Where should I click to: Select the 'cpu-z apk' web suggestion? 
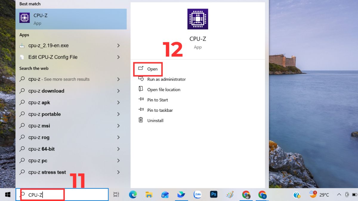point(39,102)
